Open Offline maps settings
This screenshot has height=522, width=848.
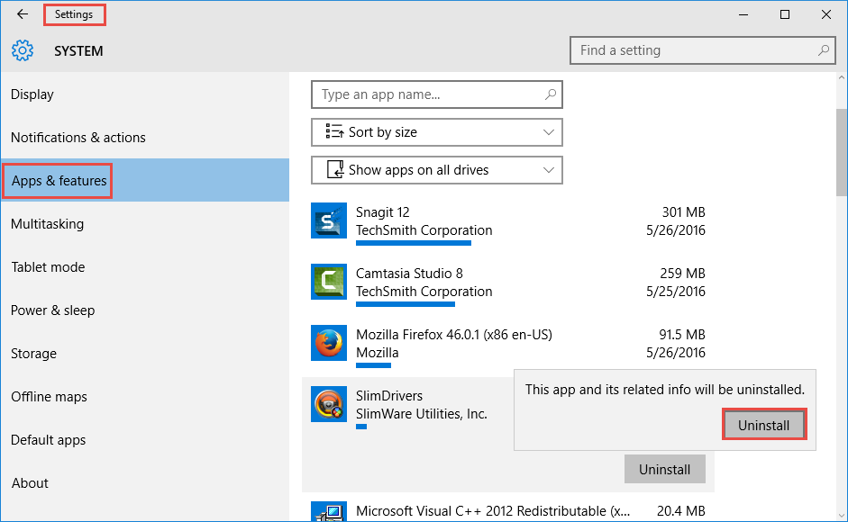point(145,397)
